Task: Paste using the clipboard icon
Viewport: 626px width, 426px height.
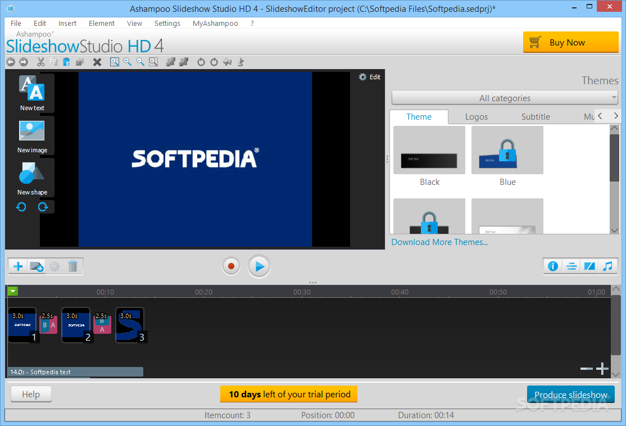Action: (x=67, y=62)
